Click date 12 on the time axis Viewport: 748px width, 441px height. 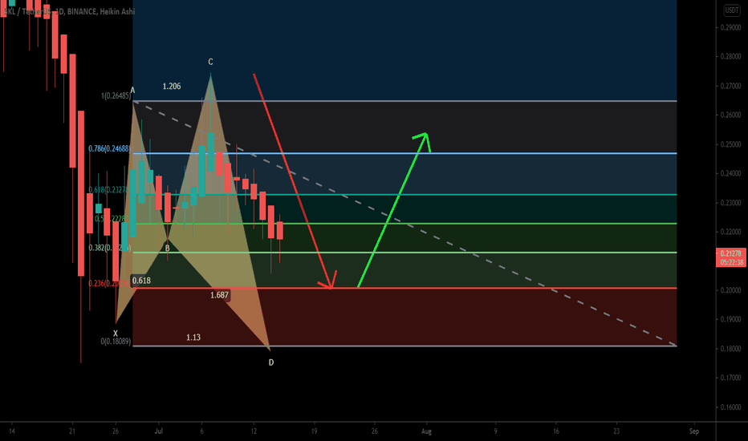click(254, 431)
